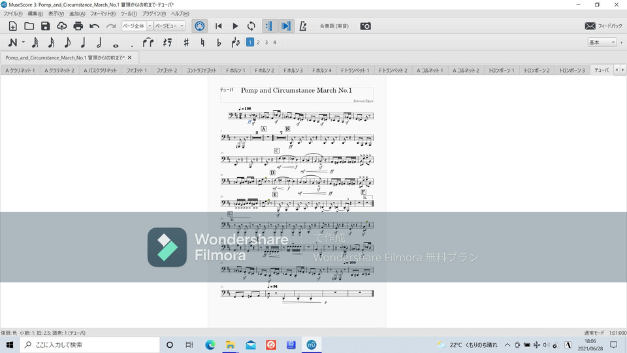627x353 pixels.
Task: Add a tie to the note
Action: pyautogui.click(x=148, y=42)
